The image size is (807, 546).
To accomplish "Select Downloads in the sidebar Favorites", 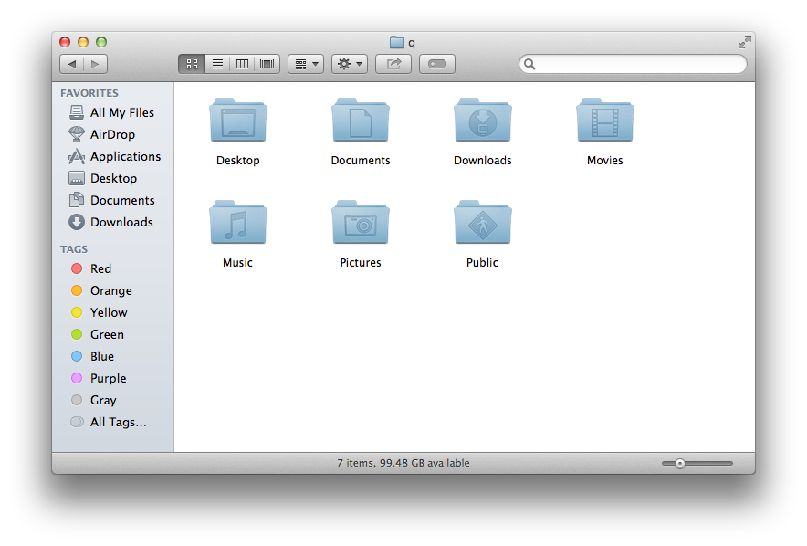I will [x=111, y=222].
